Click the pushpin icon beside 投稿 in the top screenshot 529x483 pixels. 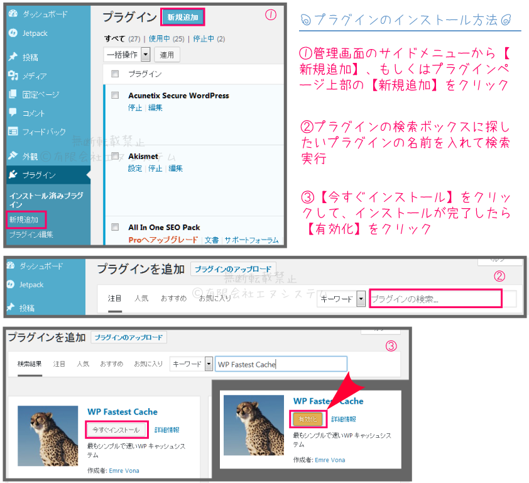coord(13,57)
